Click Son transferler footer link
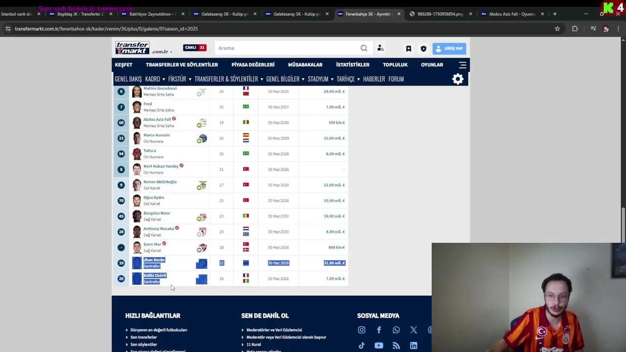 (x=143, y=337)
